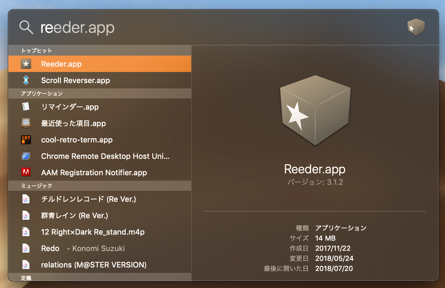Click the Reeder.app star icon in results

pyautogui.click(x=26, y=64)
